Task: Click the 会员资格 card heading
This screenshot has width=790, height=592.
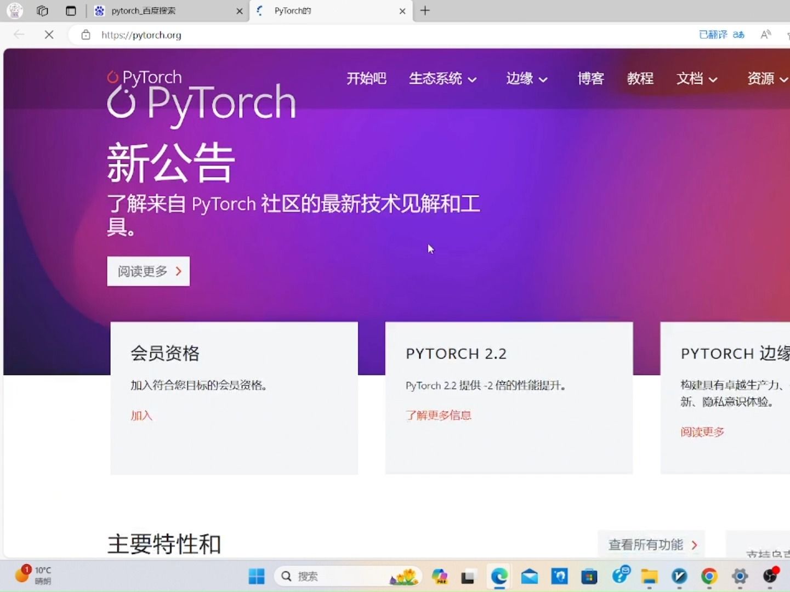Action: pyautogui.click(x=165, y=354)
